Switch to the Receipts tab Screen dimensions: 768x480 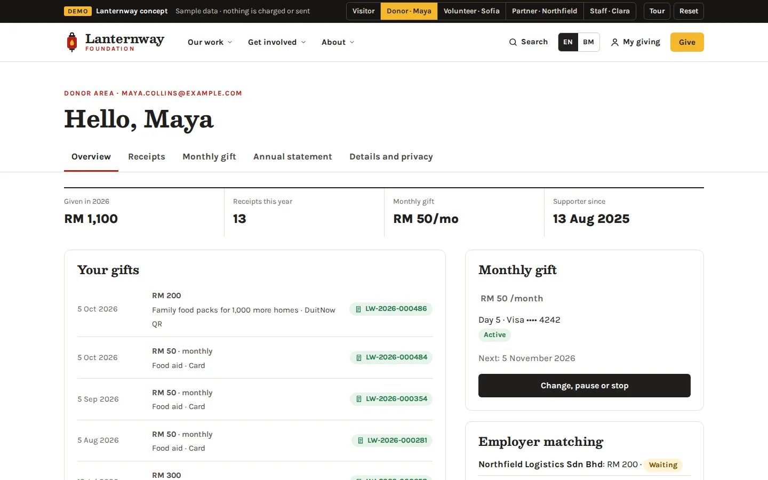[147, 157]
